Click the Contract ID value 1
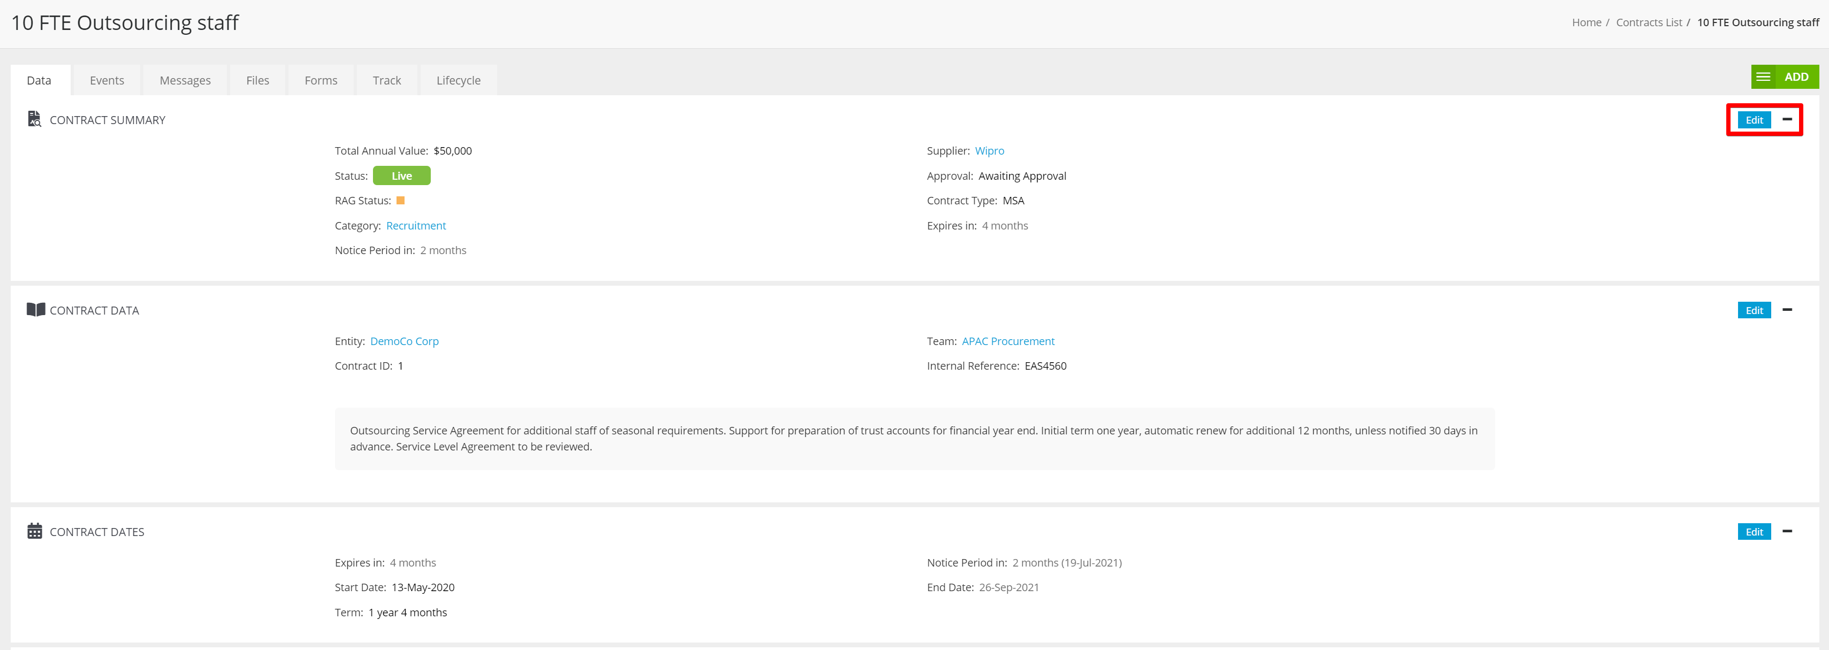The height and width of the screenshot is (650, 1829). 400,366
